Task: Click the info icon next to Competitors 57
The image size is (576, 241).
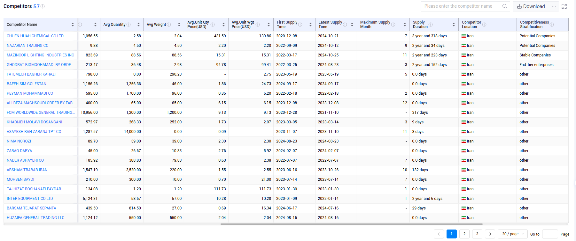Action: click(x=43, y=6)
